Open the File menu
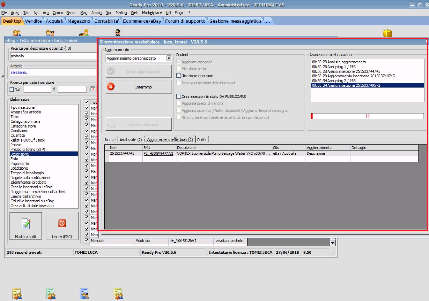The image size is (429, 301). (4, 13)
